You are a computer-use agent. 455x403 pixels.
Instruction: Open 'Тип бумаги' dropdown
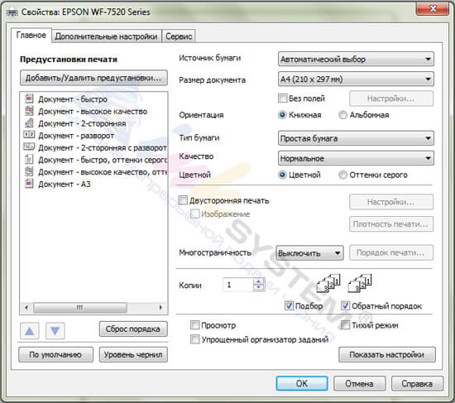pyautogui.click(x=356, y=138)
